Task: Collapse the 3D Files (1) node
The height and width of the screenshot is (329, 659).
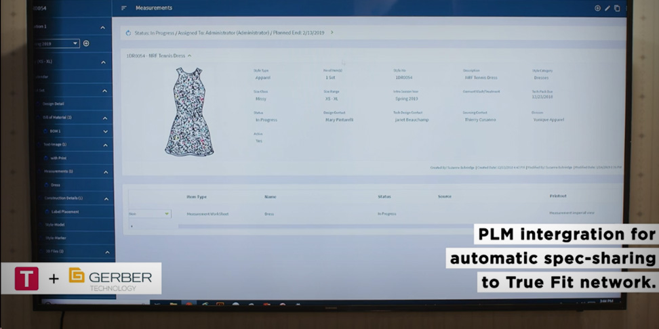Action: click(x=107, y=253)
